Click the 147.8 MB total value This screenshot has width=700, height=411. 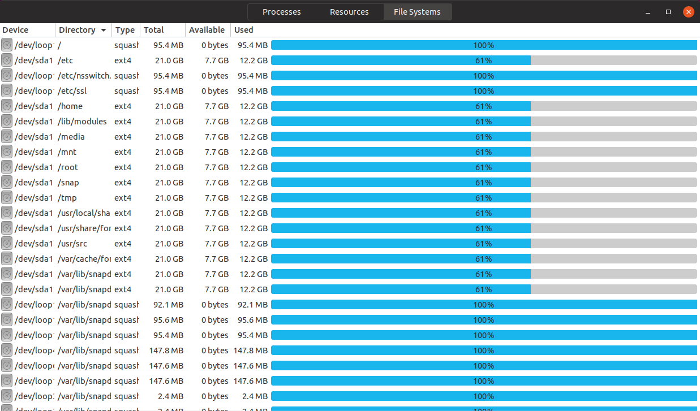point(166,351)
